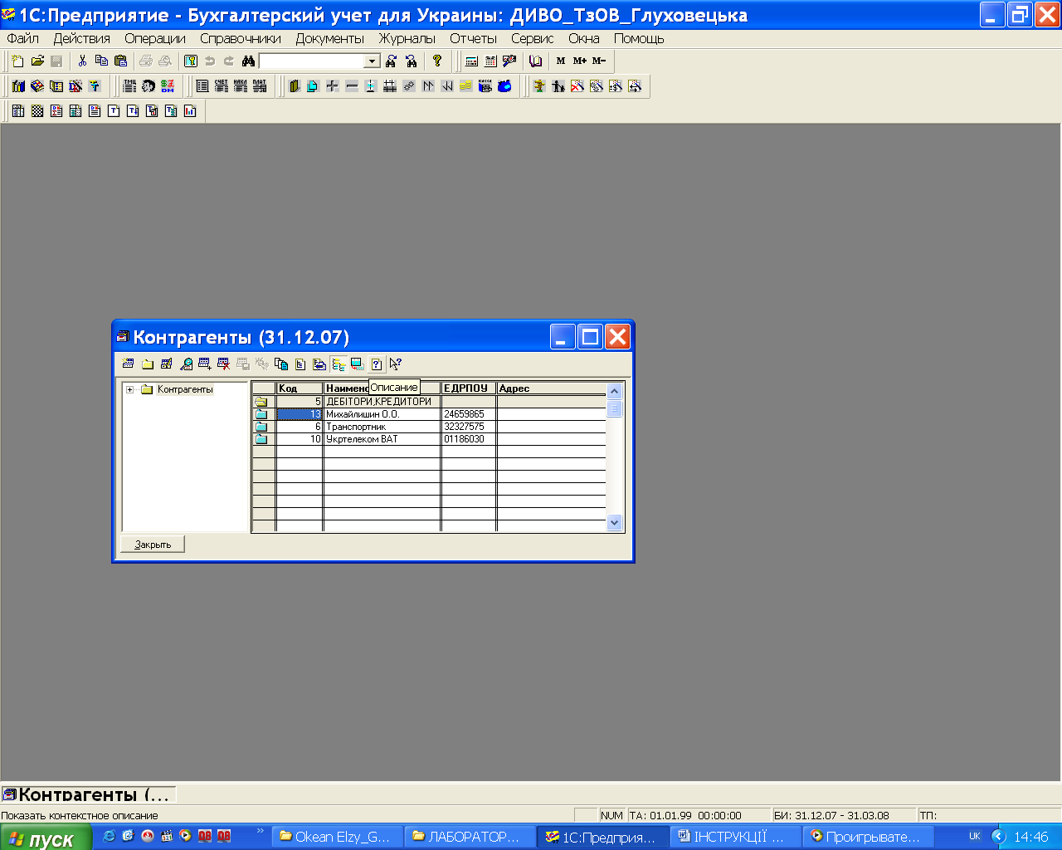Select the Михайлишин О.О. row
The width and height of the screenshot is (1062, 850).
click(x=429, y=414)
